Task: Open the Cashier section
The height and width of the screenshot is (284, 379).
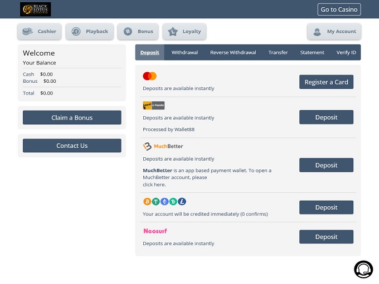Action: pos(40,32)
